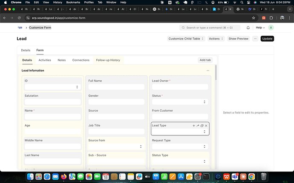Image resolution: width=294 pixels, height=183 pixels.
Task: Open the user avatar A menu
Action: tap(271, 28)
